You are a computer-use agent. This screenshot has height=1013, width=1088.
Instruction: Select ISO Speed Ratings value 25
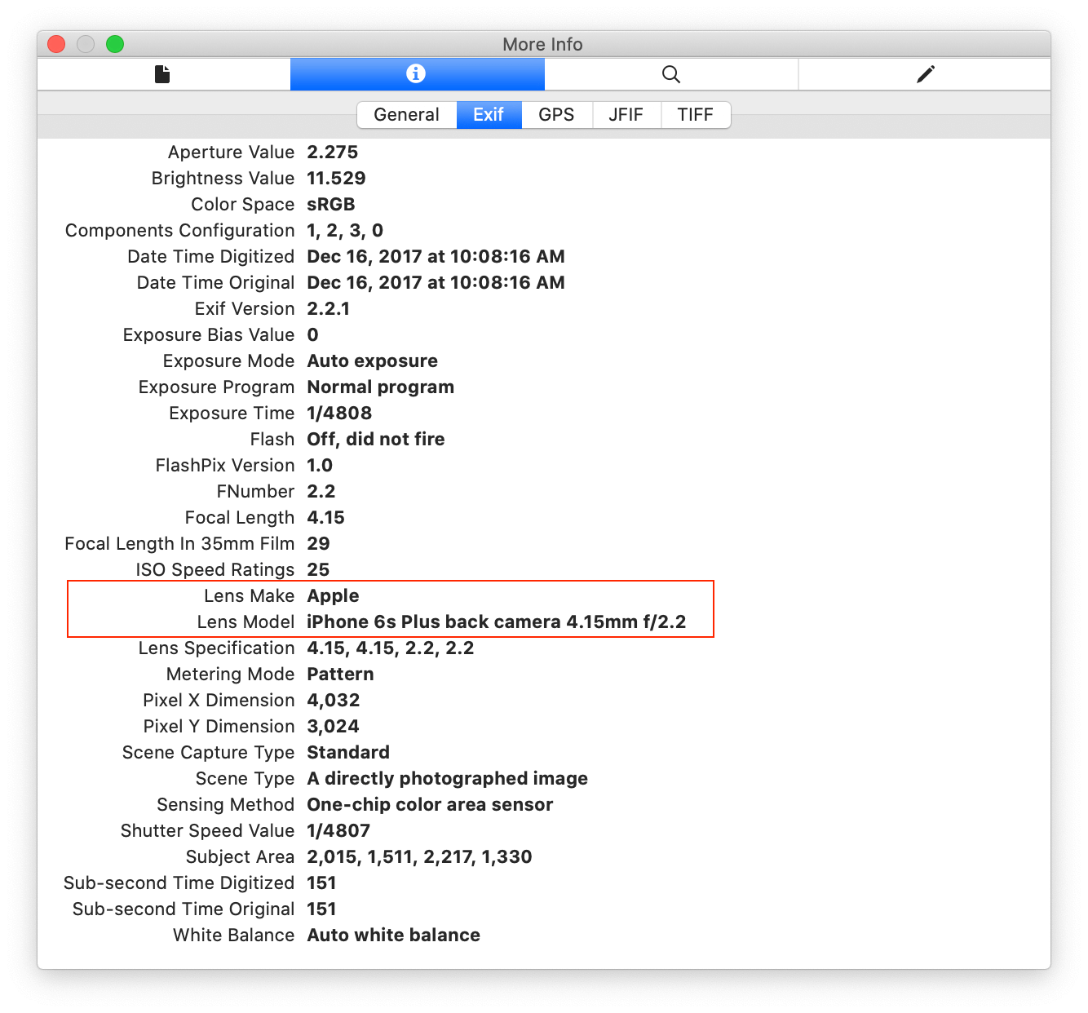[318, 570]
